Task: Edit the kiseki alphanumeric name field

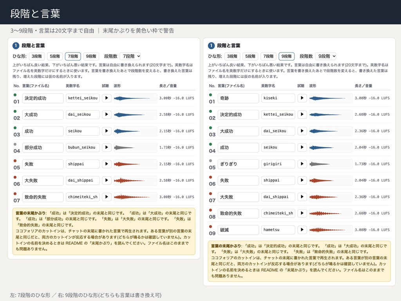Action: point(278,98)
